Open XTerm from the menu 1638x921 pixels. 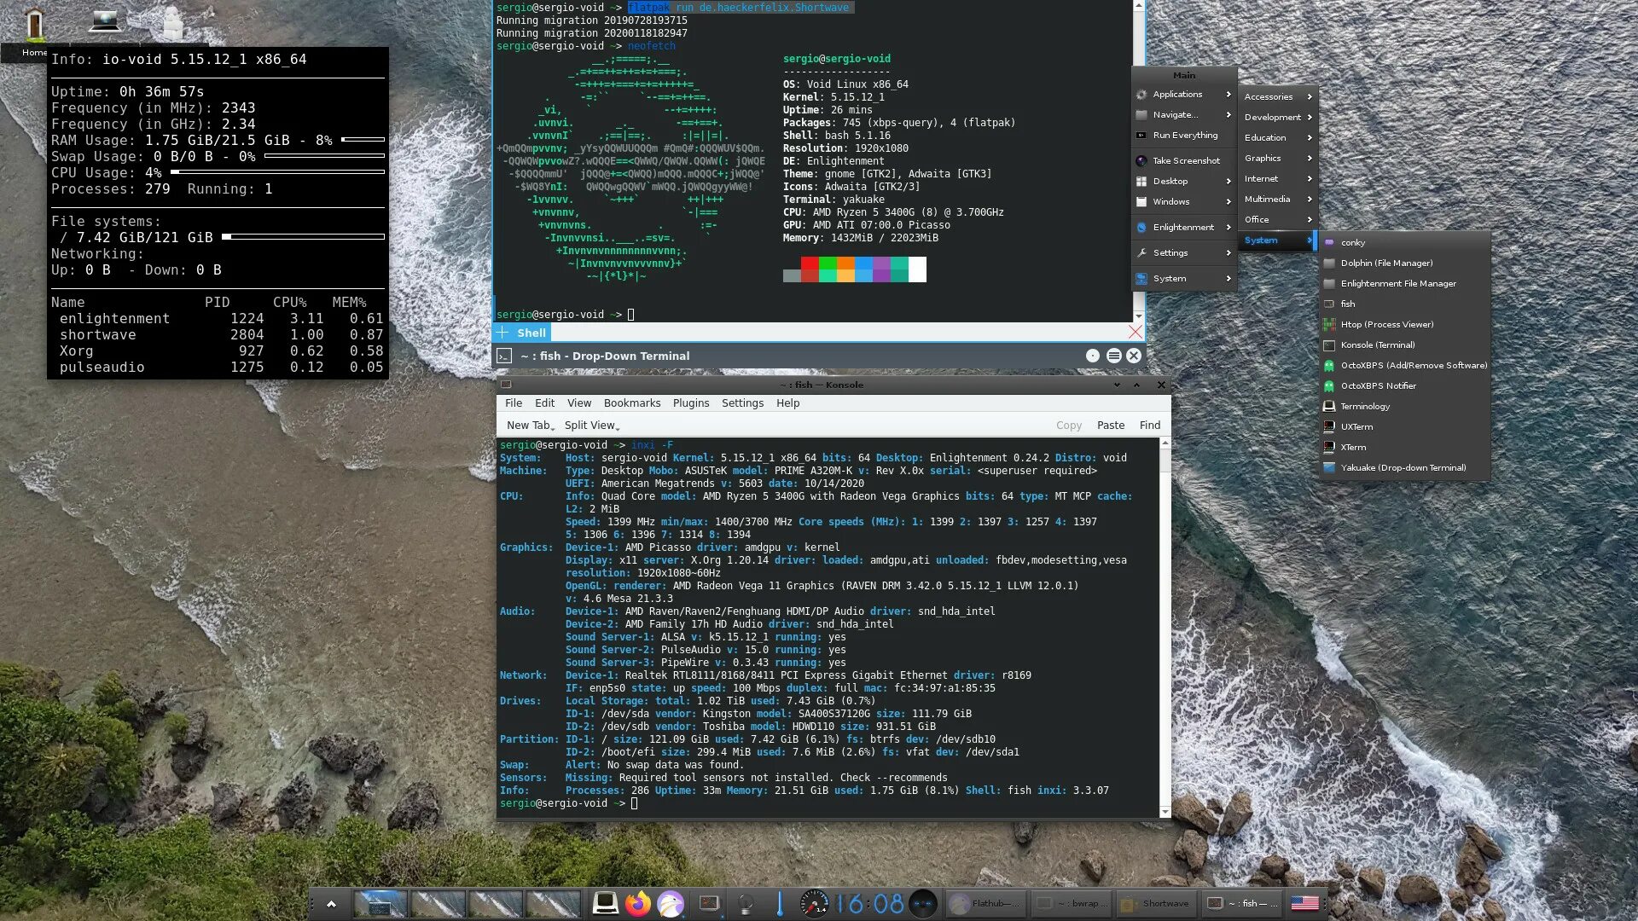coord(1404,447)
